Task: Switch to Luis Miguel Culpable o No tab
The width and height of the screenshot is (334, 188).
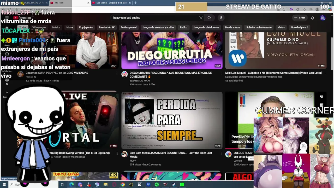Action: (112, 3)
